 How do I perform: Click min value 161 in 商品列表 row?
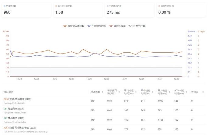click(x=143, y=120)
